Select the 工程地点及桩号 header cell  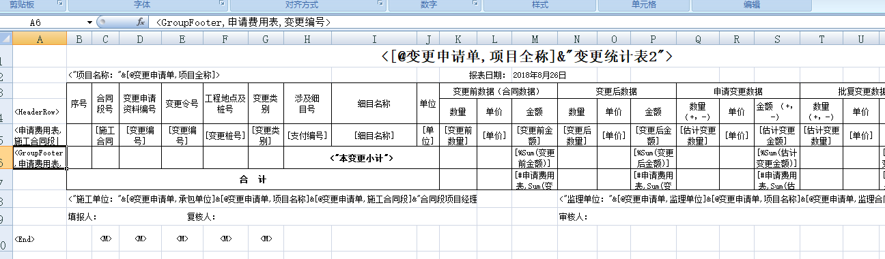pos(225,104)
